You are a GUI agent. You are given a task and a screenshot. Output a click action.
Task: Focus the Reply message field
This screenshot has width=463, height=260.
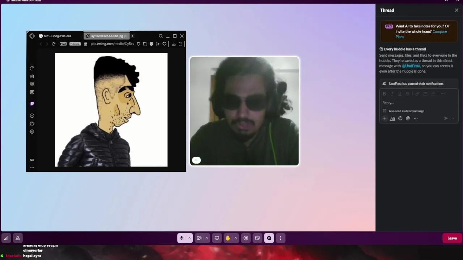pos(419,103)
